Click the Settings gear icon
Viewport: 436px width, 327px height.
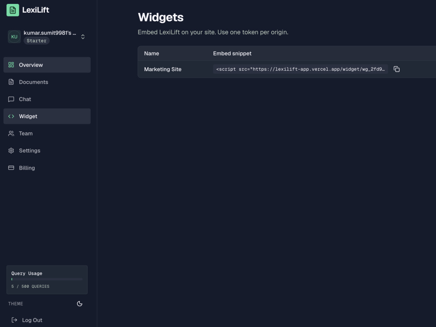click(x=11, y=151)
